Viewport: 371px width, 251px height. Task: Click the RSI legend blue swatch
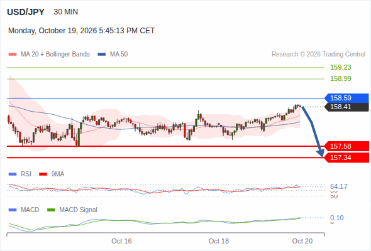pos(13,174)
